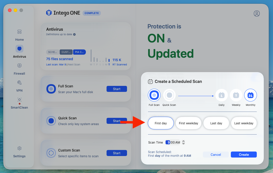
Task: Minimize window with the yellow button
Action: [x=15, y=10]
